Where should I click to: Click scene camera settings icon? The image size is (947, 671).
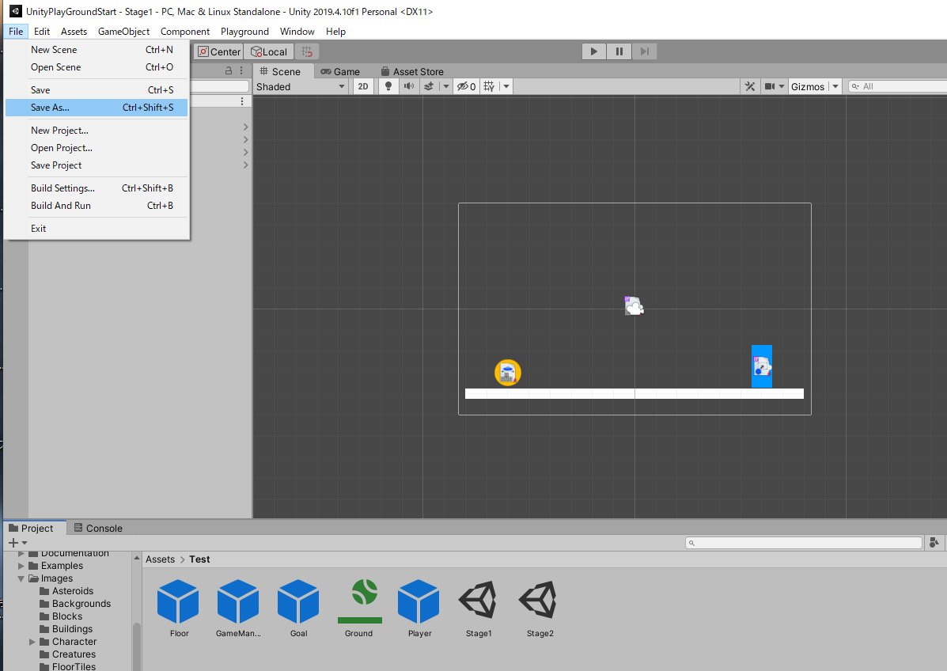(x=770, y=86)
